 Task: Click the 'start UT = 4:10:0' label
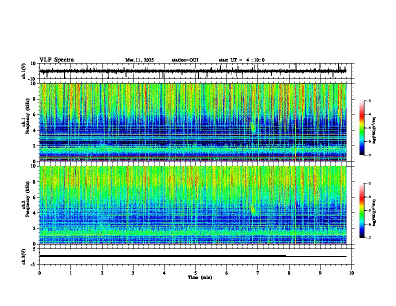pyautogui.click(x=241, y=60)
